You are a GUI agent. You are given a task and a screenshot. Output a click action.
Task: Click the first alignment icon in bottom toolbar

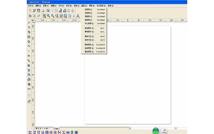(30, 132)
